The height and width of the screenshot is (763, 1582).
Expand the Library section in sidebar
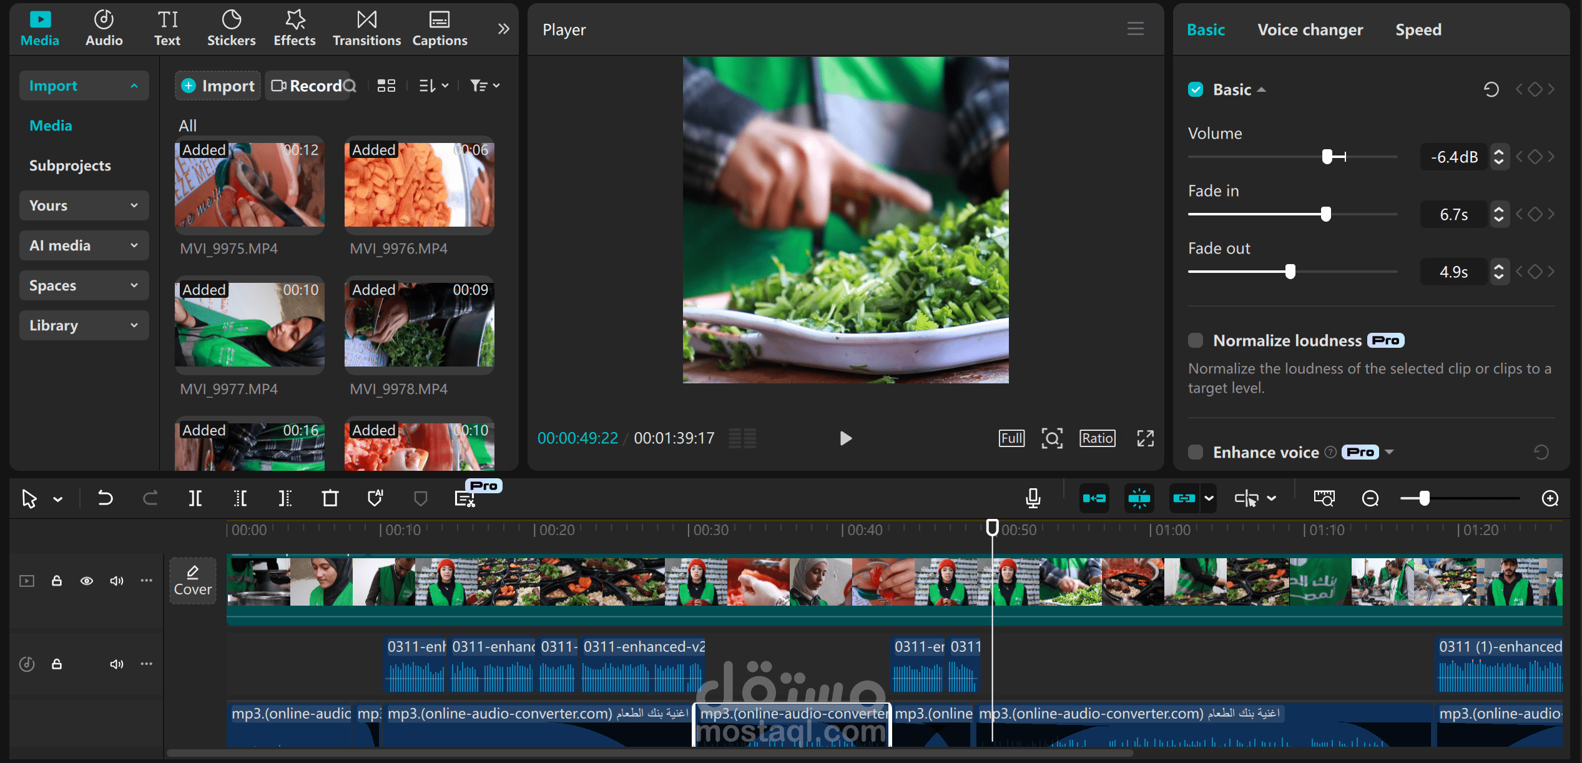(x=84, y=325)
